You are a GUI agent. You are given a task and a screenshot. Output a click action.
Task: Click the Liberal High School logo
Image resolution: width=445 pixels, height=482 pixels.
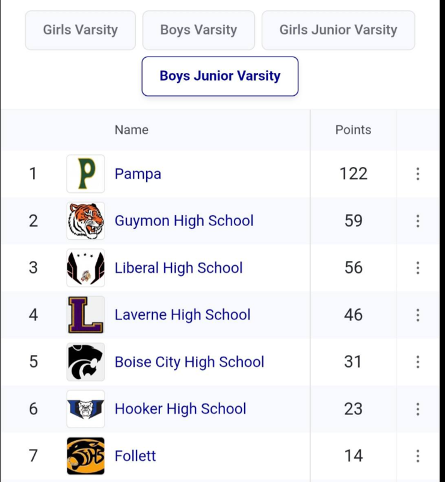(85, 268)
